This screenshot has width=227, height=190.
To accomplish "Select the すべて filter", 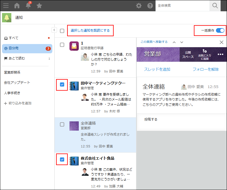I will pyautogui.click(x=27, y=38).
